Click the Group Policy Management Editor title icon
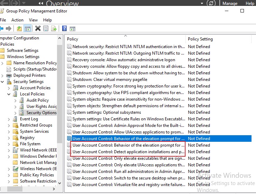This screenshot has width=256, height=194. (x=2, y=11)
